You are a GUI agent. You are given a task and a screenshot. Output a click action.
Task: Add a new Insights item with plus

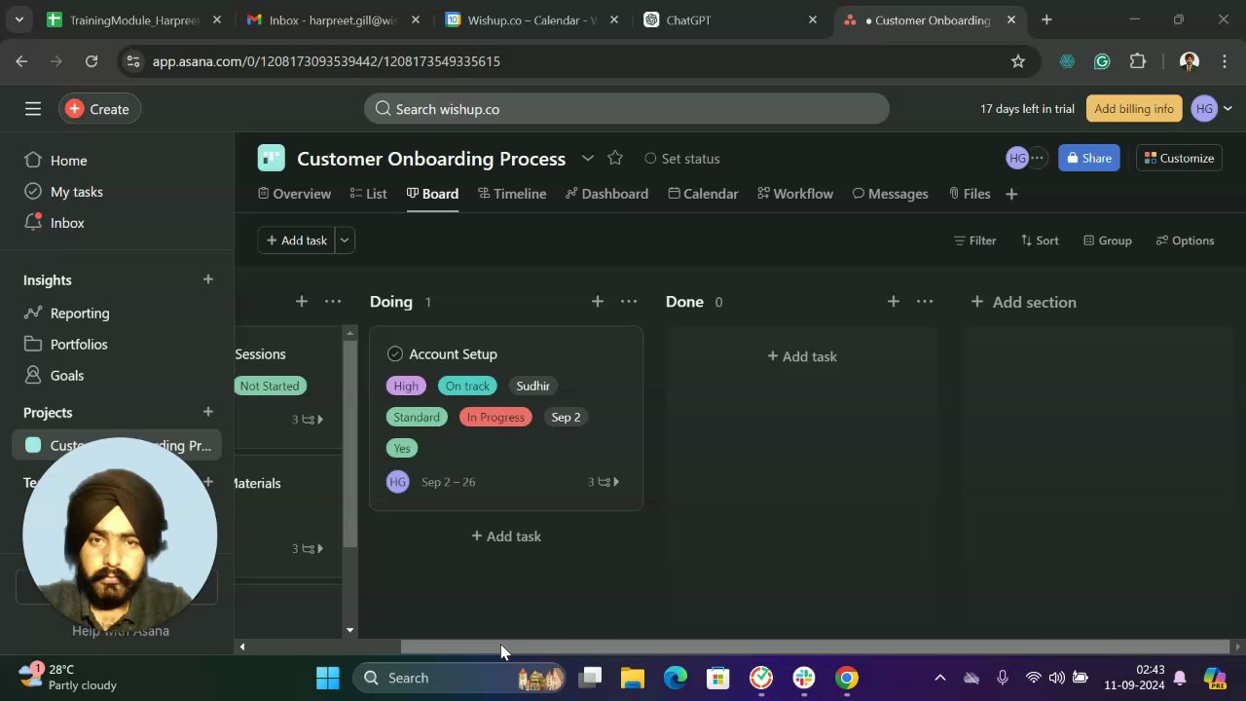207,279
